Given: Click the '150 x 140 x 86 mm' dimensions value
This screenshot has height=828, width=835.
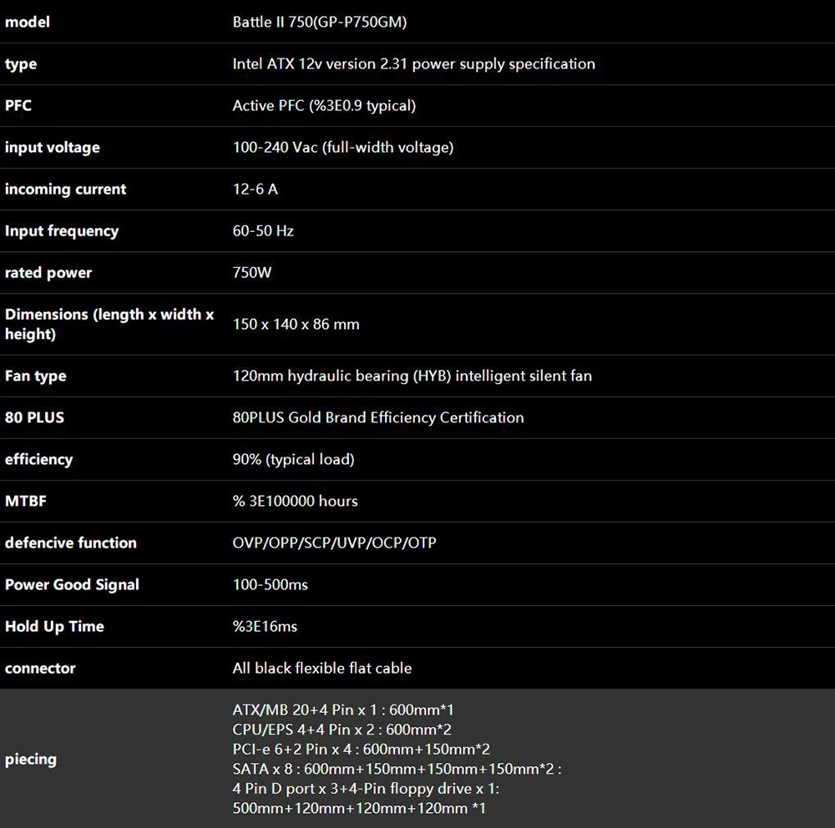Looking at the screenshot, I should tap(296, 324).
